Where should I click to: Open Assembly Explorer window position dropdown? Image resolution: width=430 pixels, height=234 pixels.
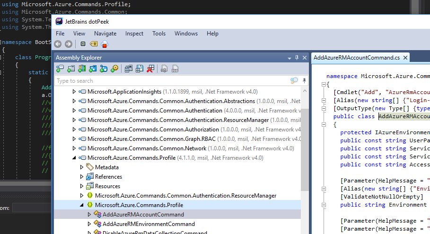(290, 58)
